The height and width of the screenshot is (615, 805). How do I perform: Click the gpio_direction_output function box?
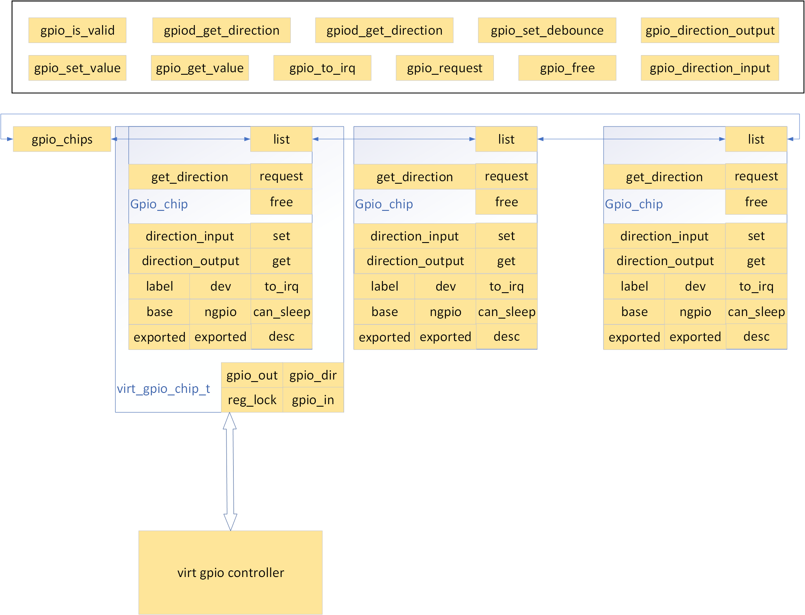pos(709,30)
